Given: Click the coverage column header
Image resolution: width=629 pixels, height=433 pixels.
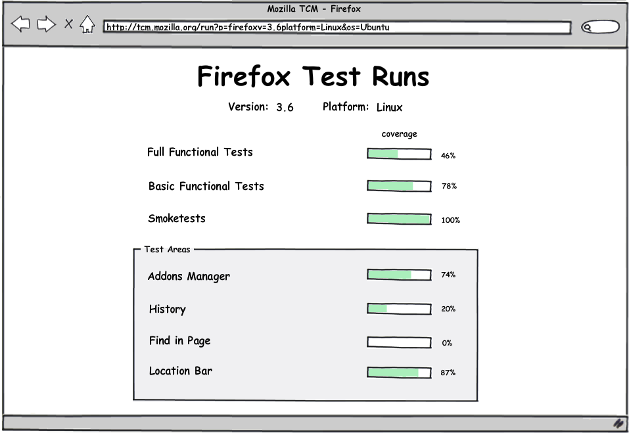Looking at the screenshot, I should coord(399,134).
